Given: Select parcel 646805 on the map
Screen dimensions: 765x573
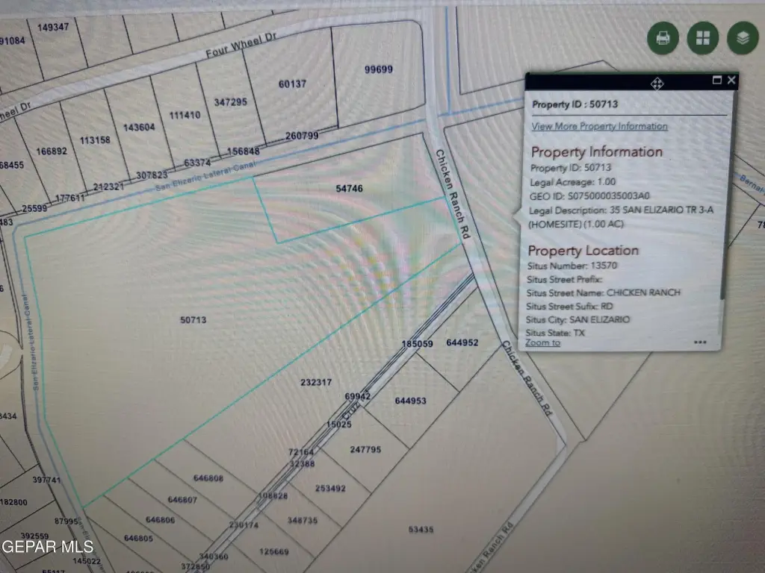Looking at the screenshot, I should click(138, 539).
